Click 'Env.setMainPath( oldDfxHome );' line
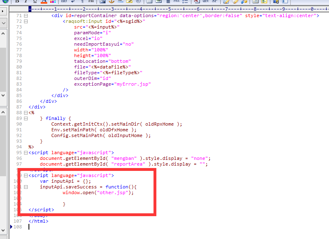Viewport: 329px width, 239px height. click(x=94, y=130)
